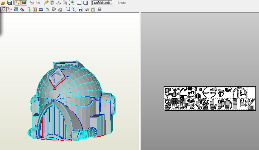Choose the join/disjoin edges tool icon
Viewport: 259px width, 150px height.
pos(10,10)
